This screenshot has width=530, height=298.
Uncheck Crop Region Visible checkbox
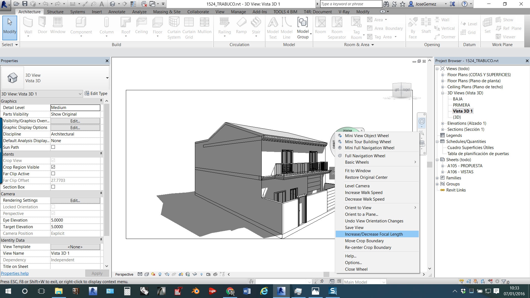pos(53,167)
